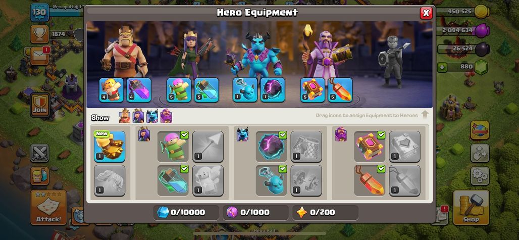
Task: Close the Hero Equipment window
Action: point(426,13)
